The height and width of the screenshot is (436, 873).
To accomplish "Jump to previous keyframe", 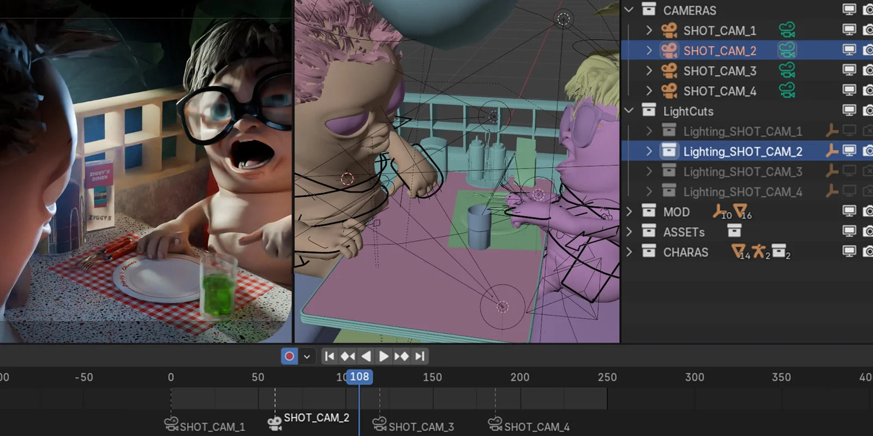I will (348, 356).
